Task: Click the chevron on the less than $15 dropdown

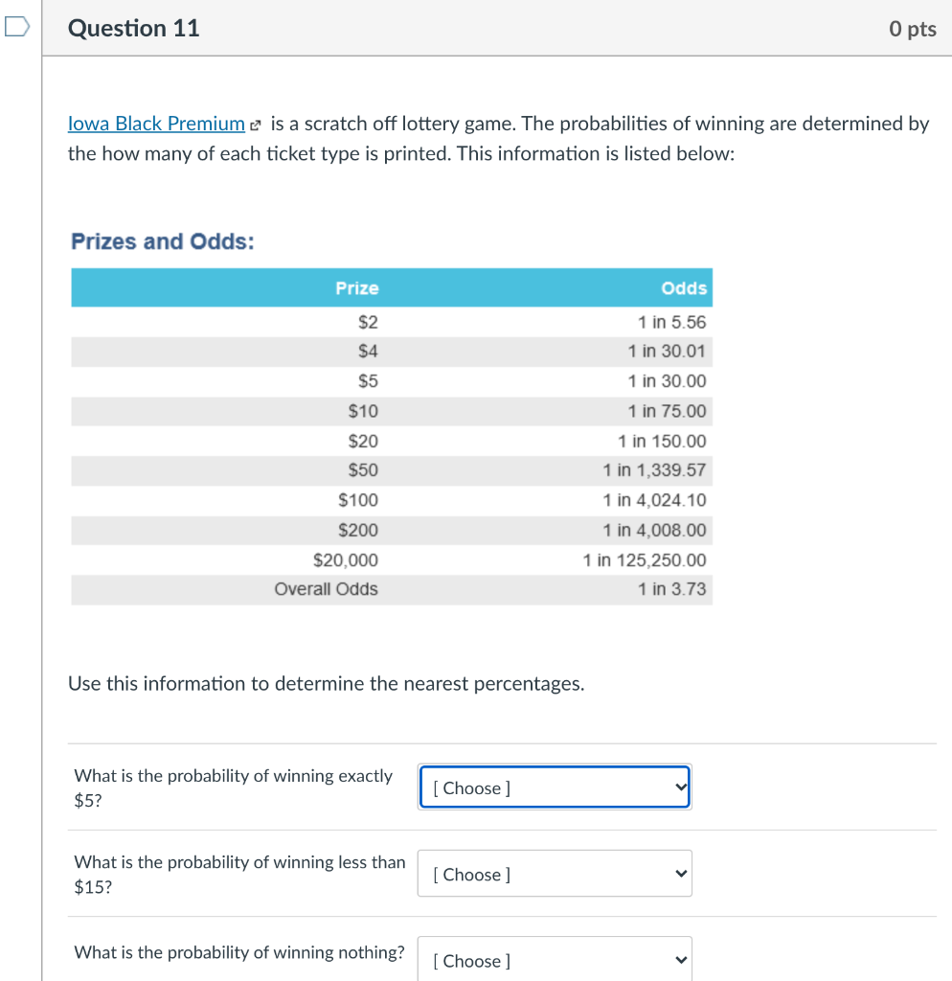Action: pos(681,873)
